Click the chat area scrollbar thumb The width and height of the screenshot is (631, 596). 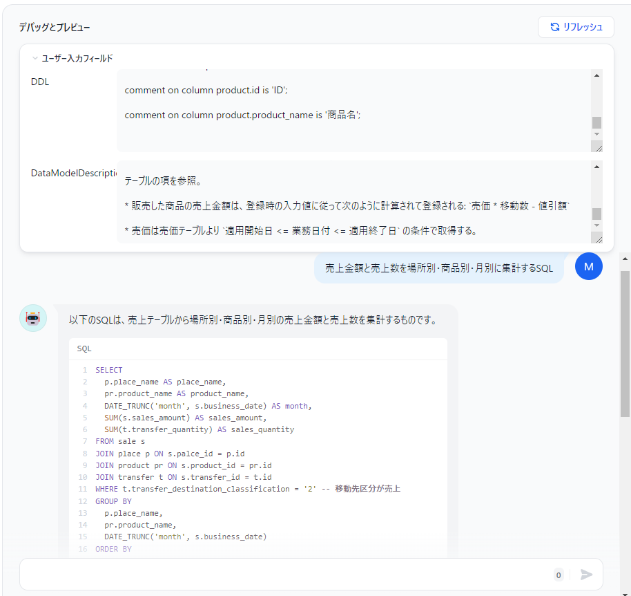tap(625, 344)
